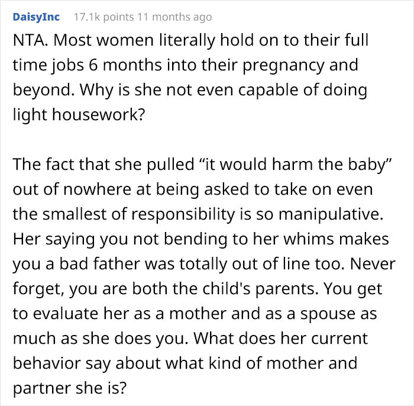414x406 pixels.
Task: Open the DaisyInc user profile link
Action: tap(35, 17)
